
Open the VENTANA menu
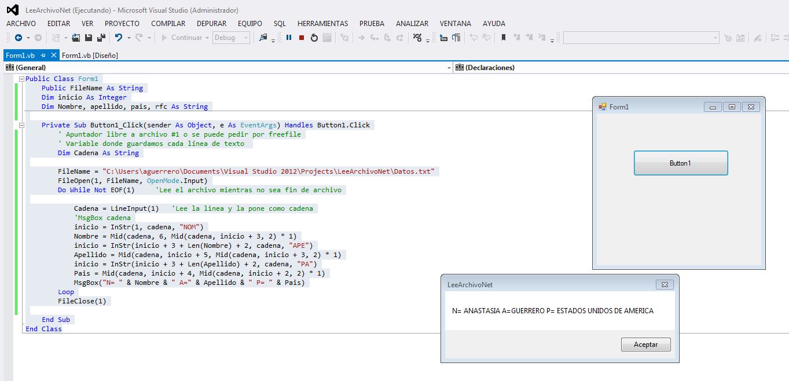[456, 24]
